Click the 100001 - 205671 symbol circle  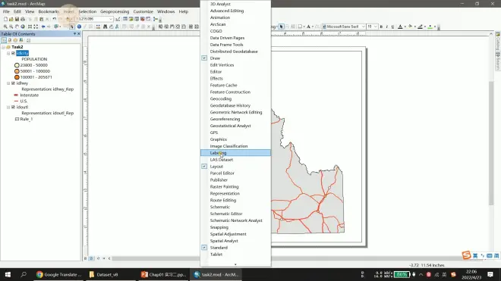point(17,77)
